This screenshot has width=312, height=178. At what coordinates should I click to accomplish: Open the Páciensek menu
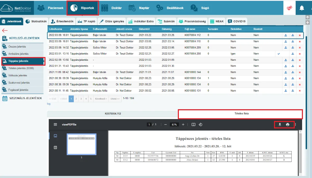click(x=50, y=8)
